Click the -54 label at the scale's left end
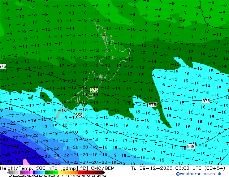Image resolution: width=229 pixels, height=177 pixels. click(11, 176)
